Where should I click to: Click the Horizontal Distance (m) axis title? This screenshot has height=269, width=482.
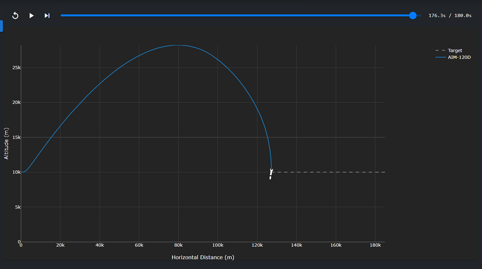click(x=202, y=257)
